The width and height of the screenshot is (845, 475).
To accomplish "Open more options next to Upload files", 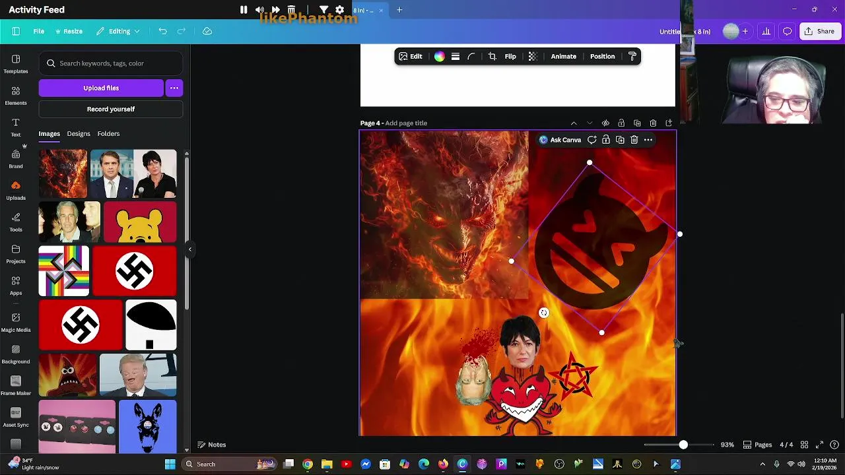I will [174, 88].
